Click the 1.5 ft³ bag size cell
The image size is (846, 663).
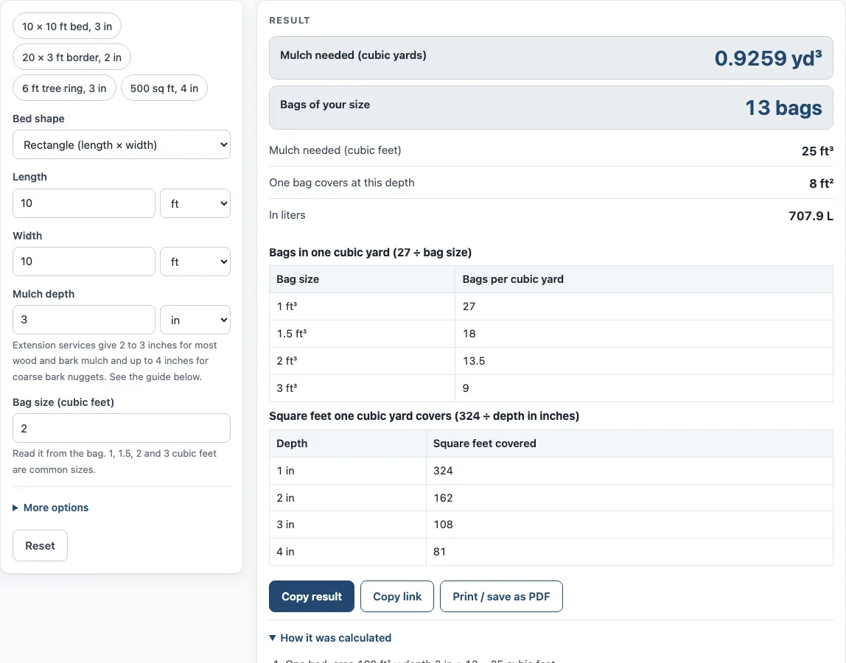(362, 334)
